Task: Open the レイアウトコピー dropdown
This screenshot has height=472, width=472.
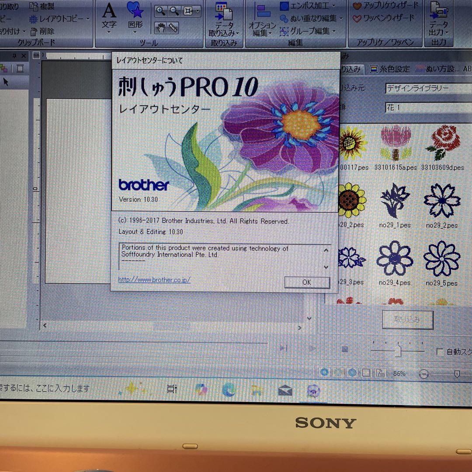Action: pos(88,19)
